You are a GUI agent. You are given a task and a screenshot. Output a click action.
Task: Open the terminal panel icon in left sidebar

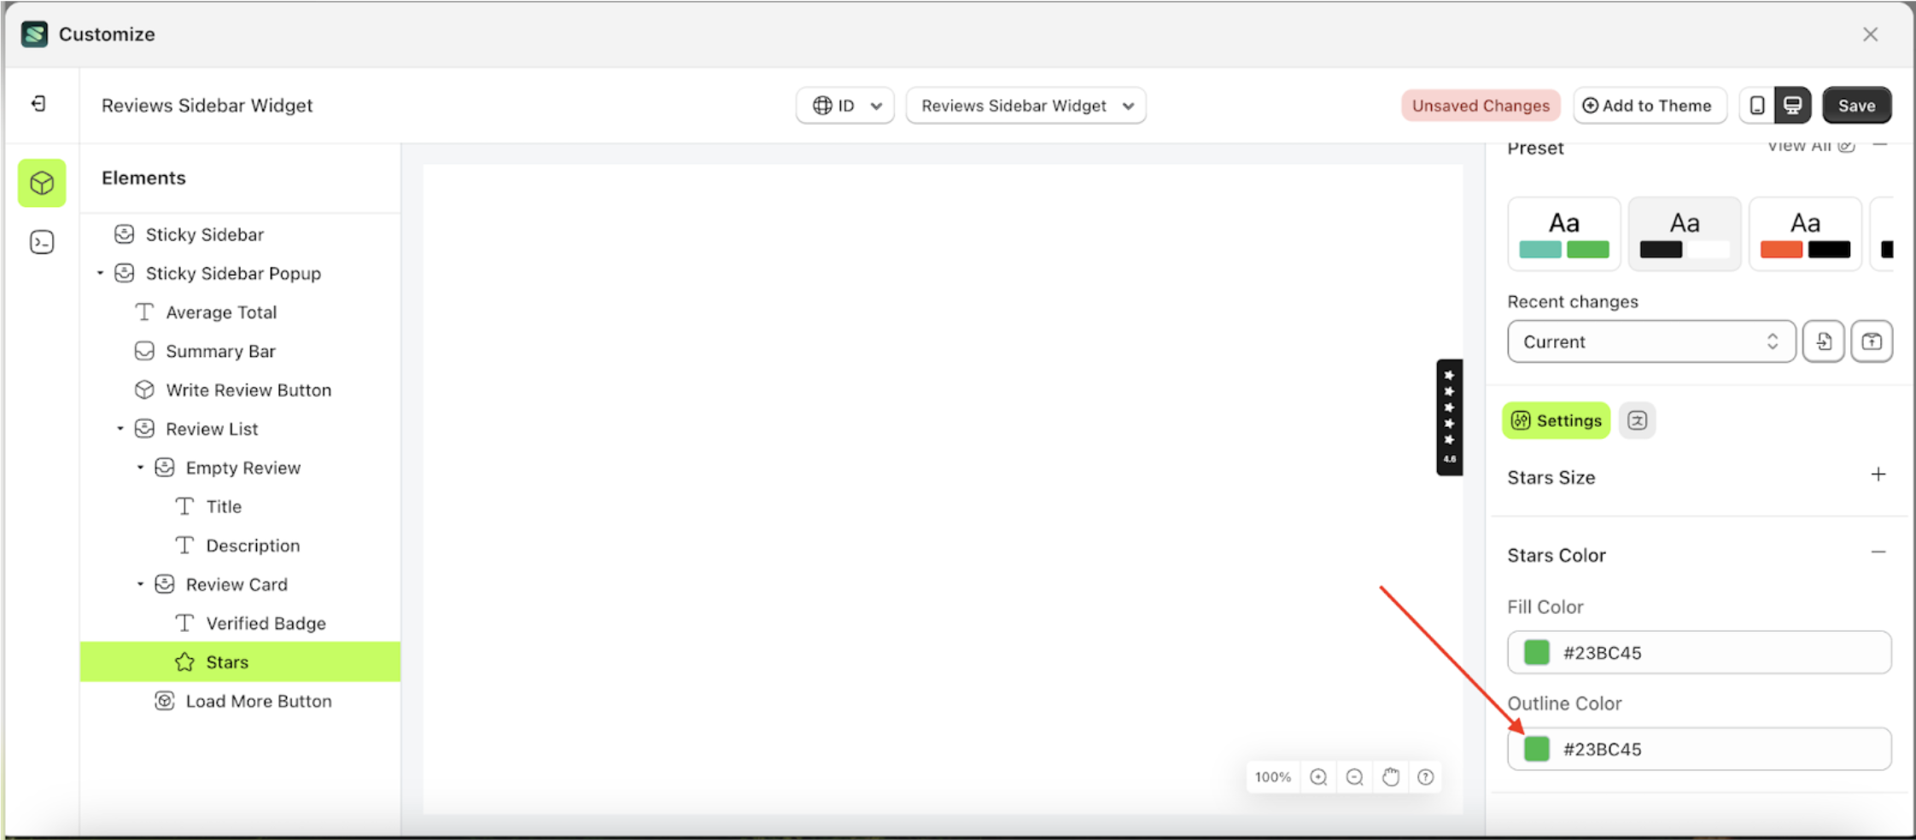41,242
